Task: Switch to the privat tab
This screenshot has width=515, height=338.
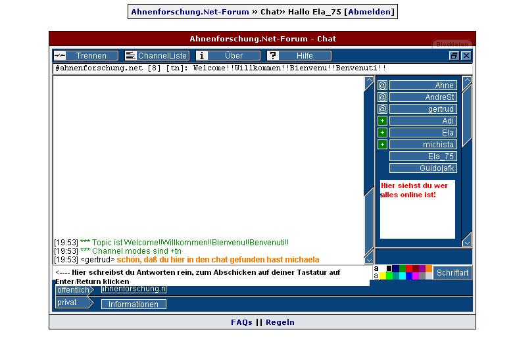Action: (66, 302)
